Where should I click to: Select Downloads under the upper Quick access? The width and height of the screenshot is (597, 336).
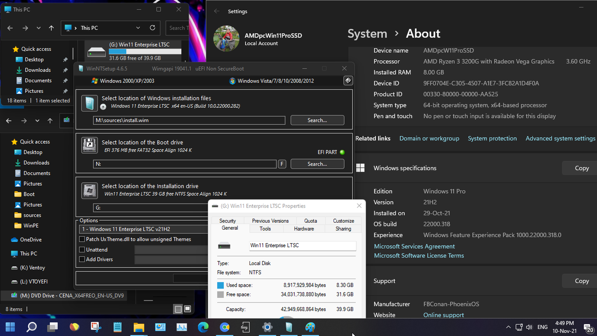coord(37,70)
